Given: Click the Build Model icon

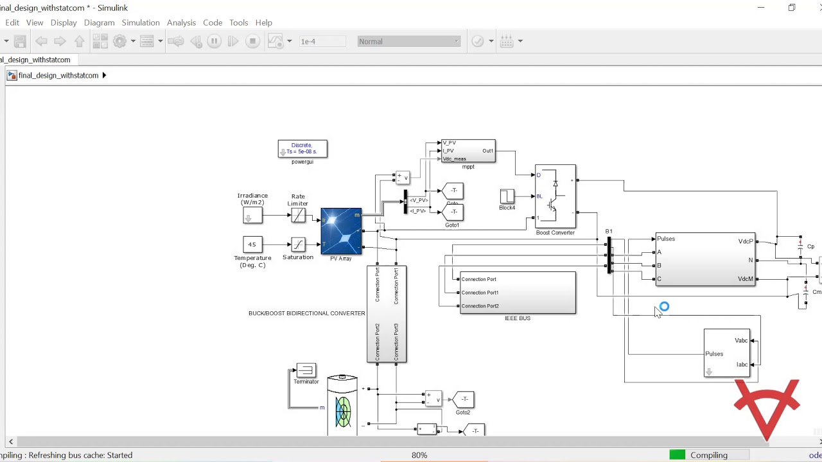Looking at the screenshot, I should [507, 41].
